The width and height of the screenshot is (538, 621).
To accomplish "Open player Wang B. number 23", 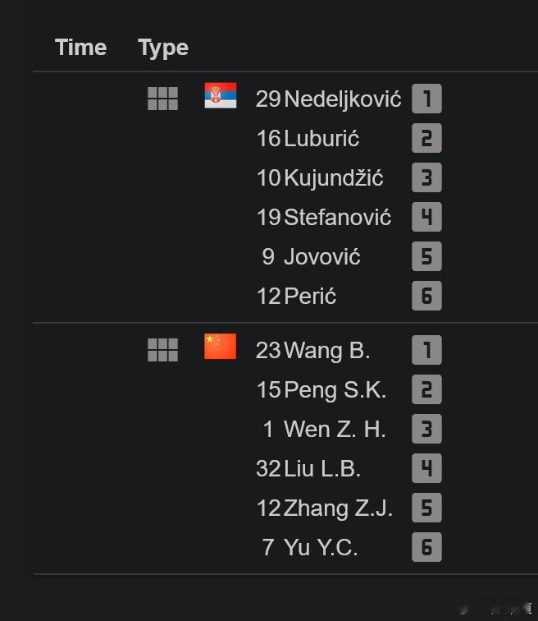I will coord(312,351).
